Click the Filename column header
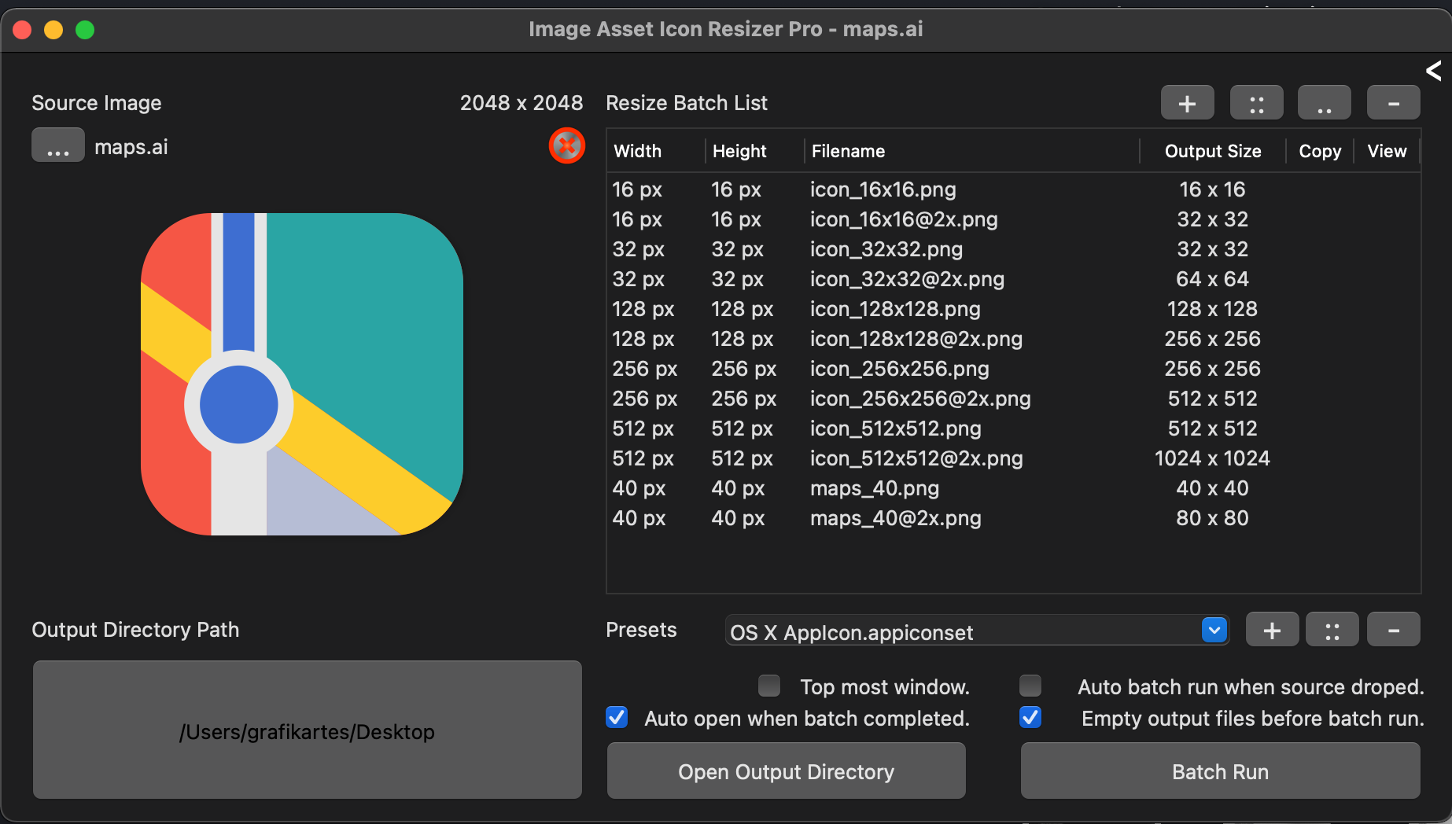This screenshot has width=1452, height=824. pyautogui.click(x=971, y=151)
